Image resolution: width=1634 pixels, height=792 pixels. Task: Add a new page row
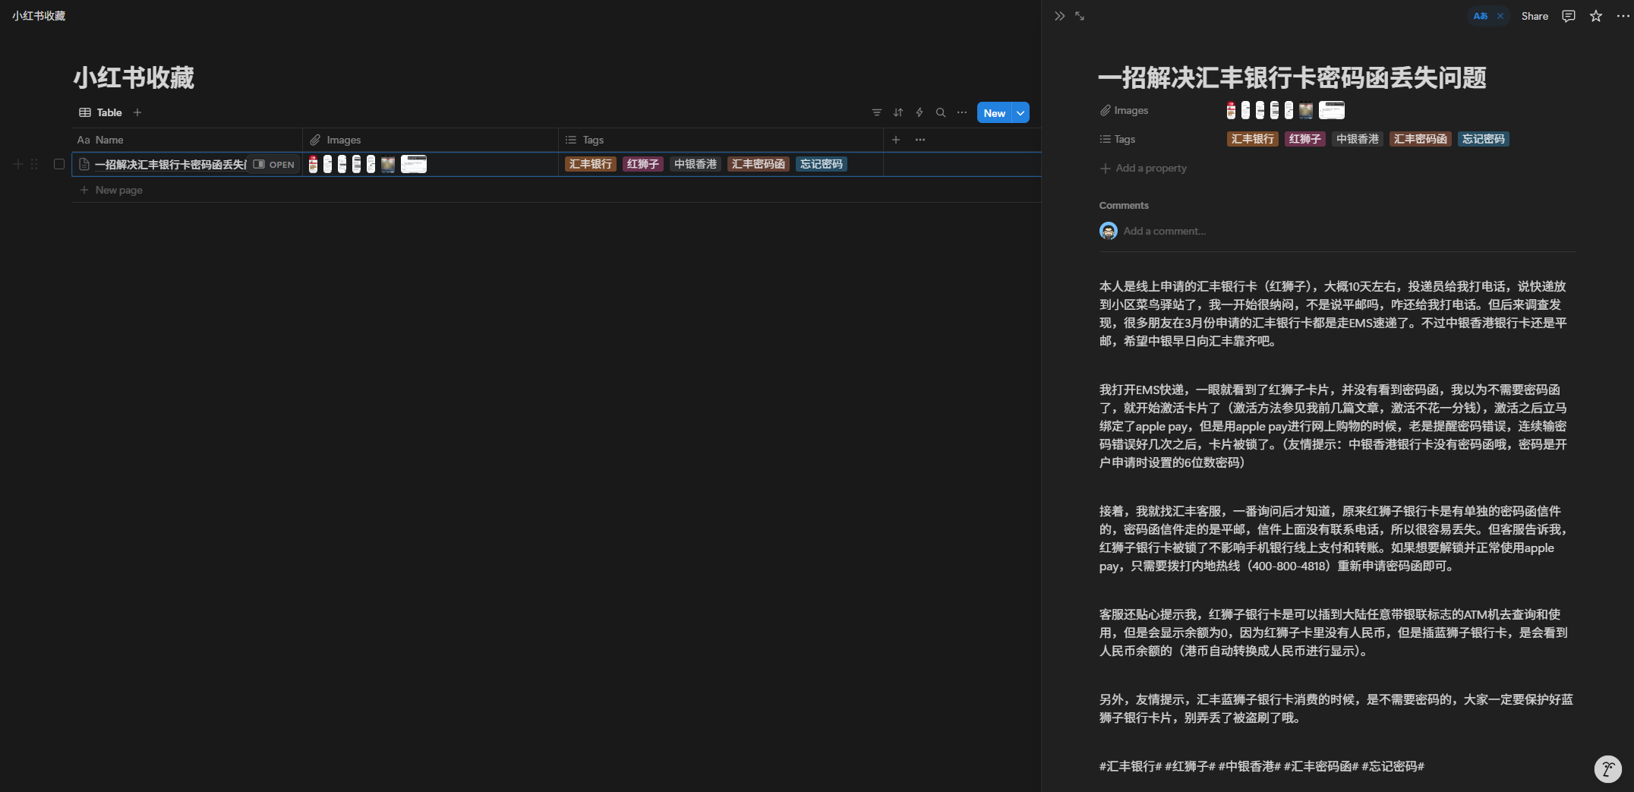(x=118, y=190)
